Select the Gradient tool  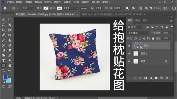tap(3, 50)
